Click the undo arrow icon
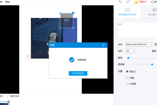Viewport: 157px width, 105px height. pos(120,2)
